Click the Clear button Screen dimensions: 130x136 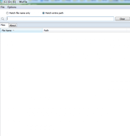click(x=122, y=19)
